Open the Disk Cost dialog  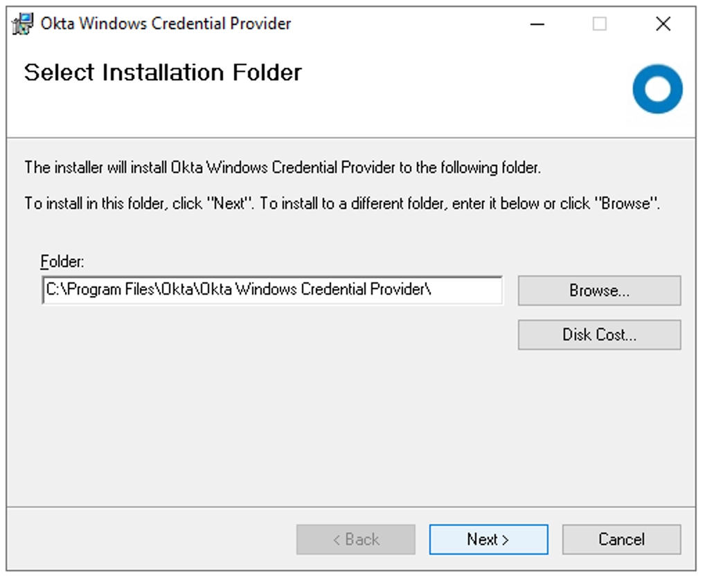click(x=599, y=335)
